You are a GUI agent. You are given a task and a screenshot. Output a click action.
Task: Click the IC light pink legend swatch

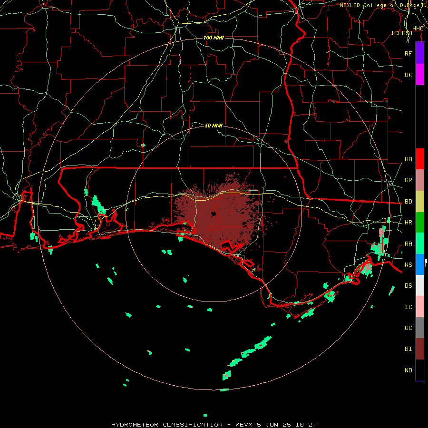[420, 307]
